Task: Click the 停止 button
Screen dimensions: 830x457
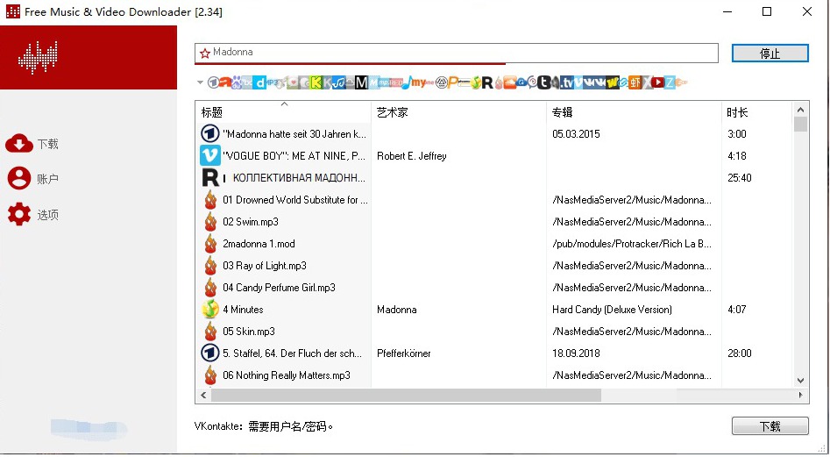Action: 770,54
